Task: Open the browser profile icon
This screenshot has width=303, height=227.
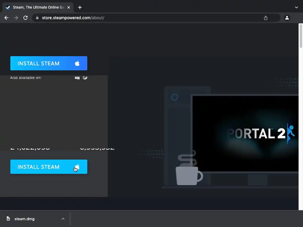Action: (x=287, y=18)
